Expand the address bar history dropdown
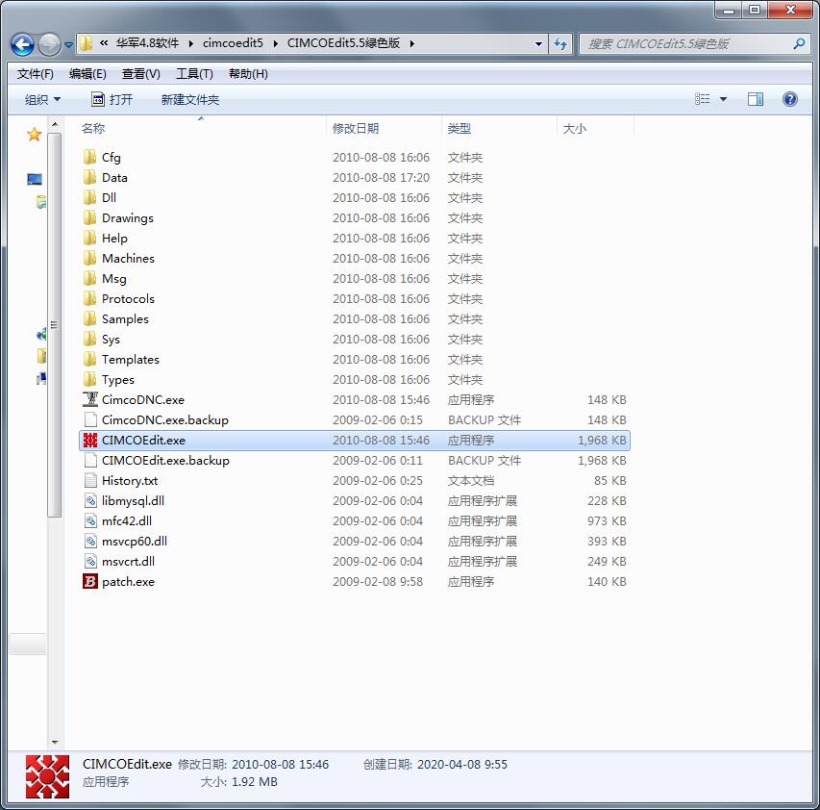The height and width of the screenshot is (810, 820). point(538,44)
